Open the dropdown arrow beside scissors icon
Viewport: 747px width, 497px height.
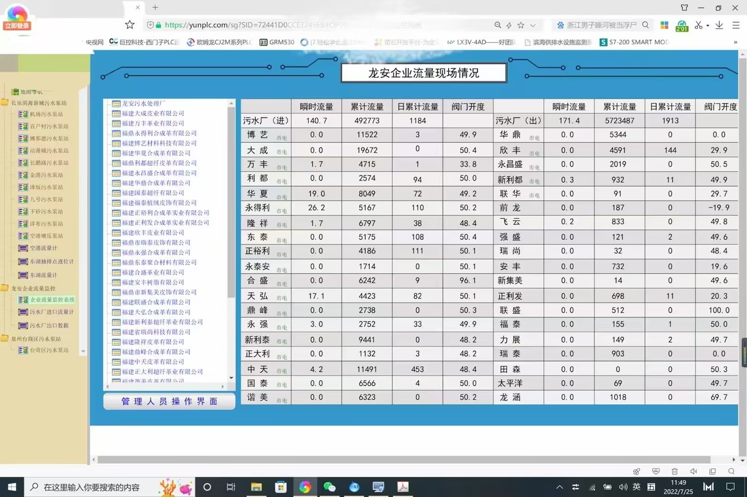point(708,26)
